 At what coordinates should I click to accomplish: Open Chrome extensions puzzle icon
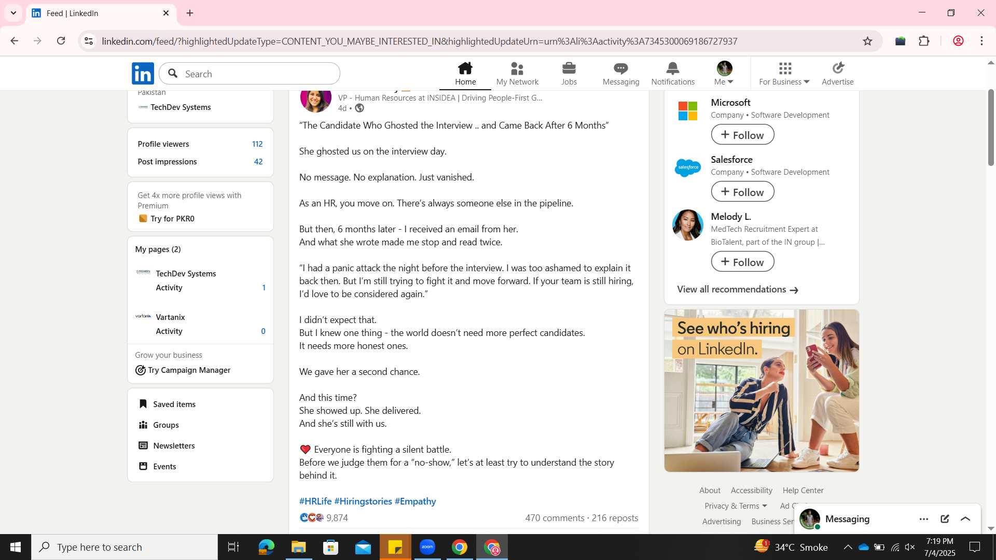[x=924, y=41]
